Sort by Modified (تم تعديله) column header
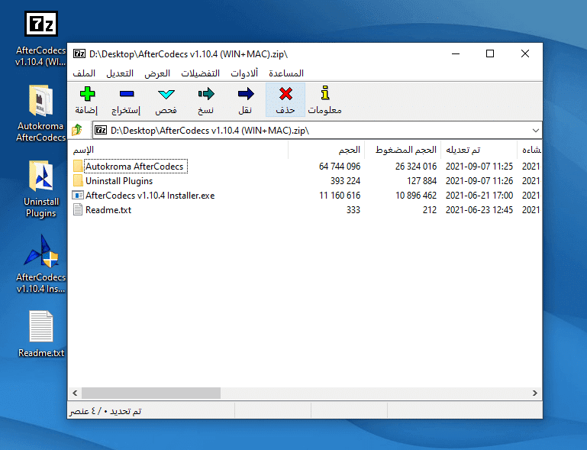Image resolution: width=587 pixels, height=450 pixels. click(479, 150)
